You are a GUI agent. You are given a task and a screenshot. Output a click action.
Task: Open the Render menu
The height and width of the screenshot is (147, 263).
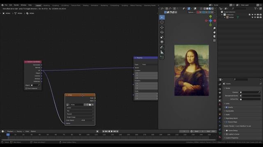pos(16,5)
